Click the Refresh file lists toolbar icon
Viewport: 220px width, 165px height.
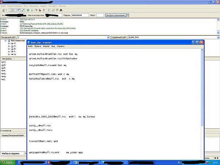pos(28,11)
